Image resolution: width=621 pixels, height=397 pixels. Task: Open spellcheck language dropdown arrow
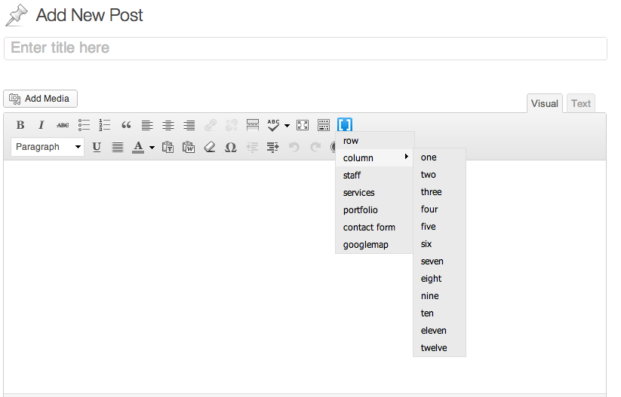287,126
